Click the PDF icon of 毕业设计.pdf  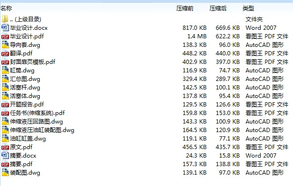pos(5,36)
